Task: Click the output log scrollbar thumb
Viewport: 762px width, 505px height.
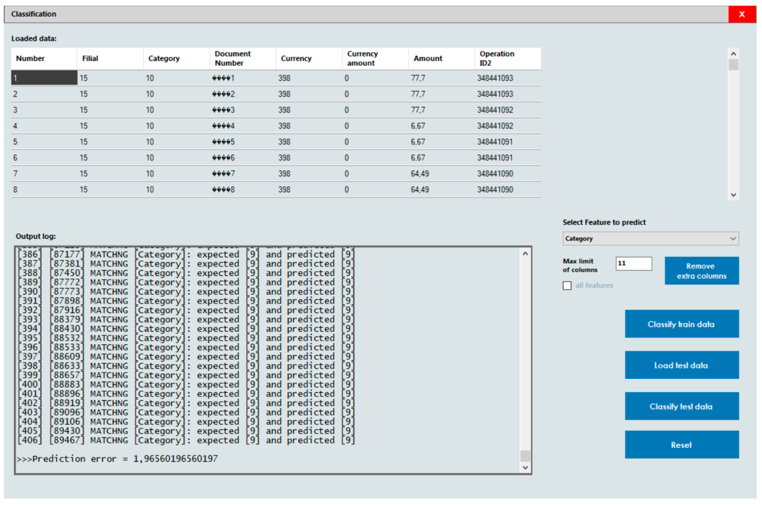Action: click(x=525, y=456)
